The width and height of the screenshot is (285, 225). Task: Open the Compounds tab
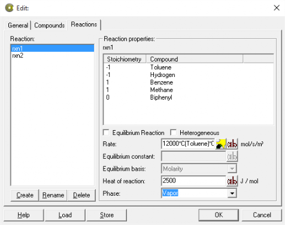coord(49,25)
